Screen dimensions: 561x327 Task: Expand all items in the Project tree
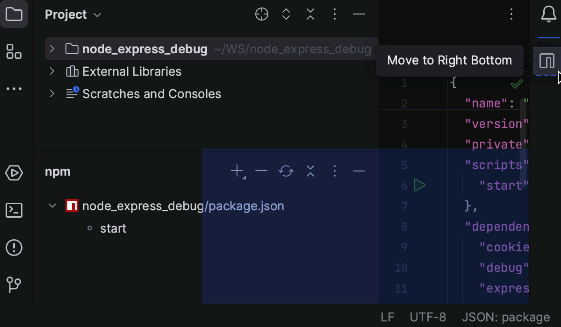286,14
